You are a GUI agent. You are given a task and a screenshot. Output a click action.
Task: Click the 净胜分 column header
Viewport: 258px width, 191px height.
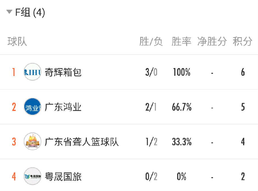point(212,41)
